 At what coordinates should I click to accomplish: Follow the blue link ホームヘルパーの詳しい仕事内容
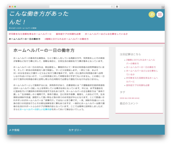[x=35, y=109]
